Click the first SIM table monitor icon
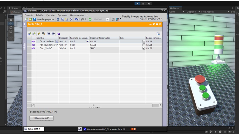Viewport: 239px width, 134px height. click(30, 34)
